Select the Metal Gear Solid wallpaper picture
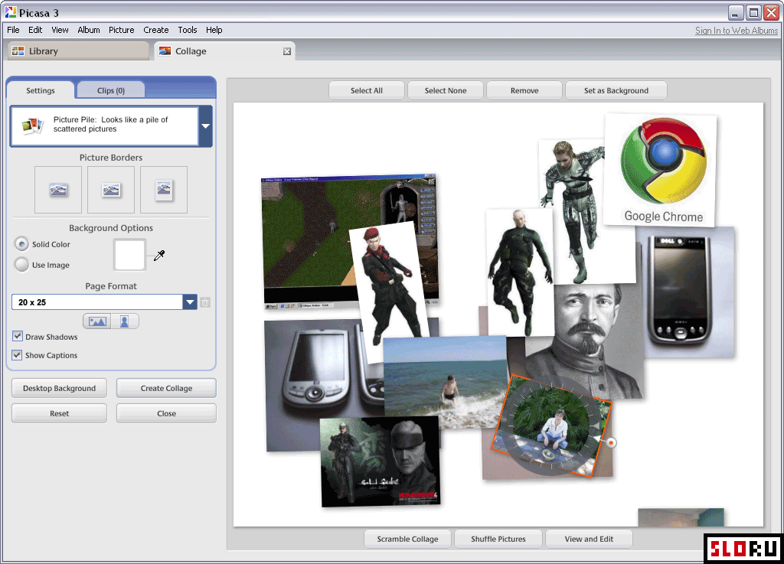This screenshot has width=784, height=564. coord(380,462)
